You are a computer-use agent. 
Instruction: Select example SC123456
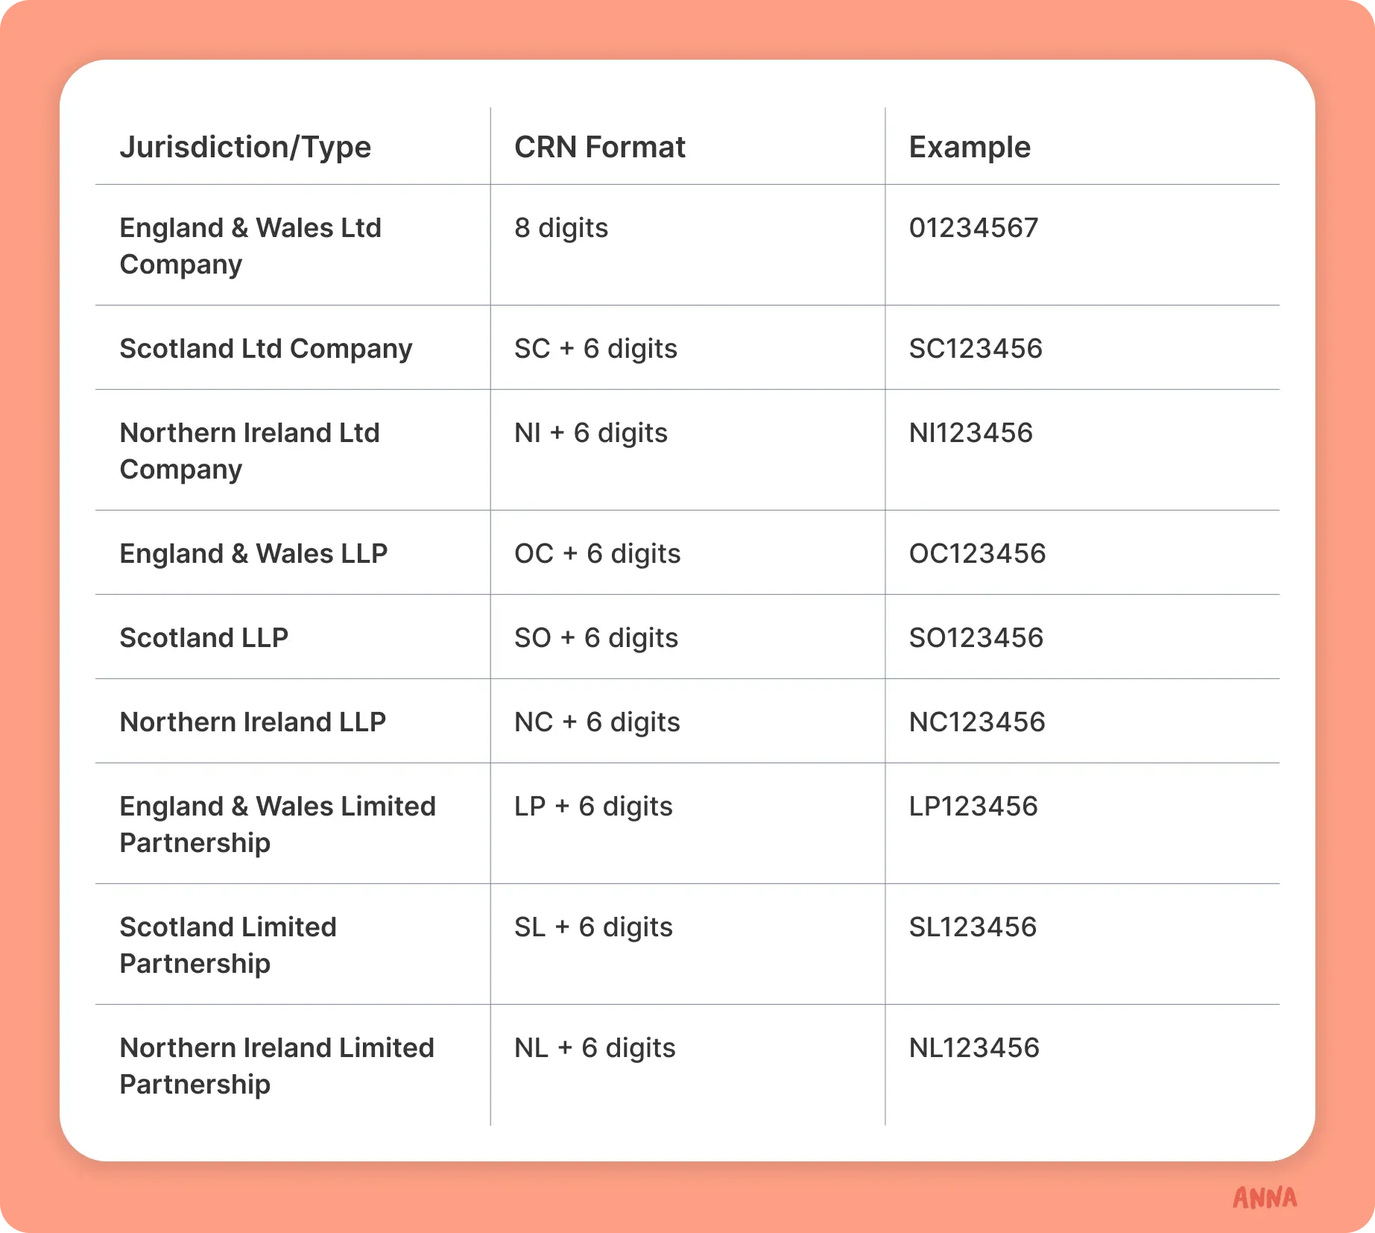976,348
